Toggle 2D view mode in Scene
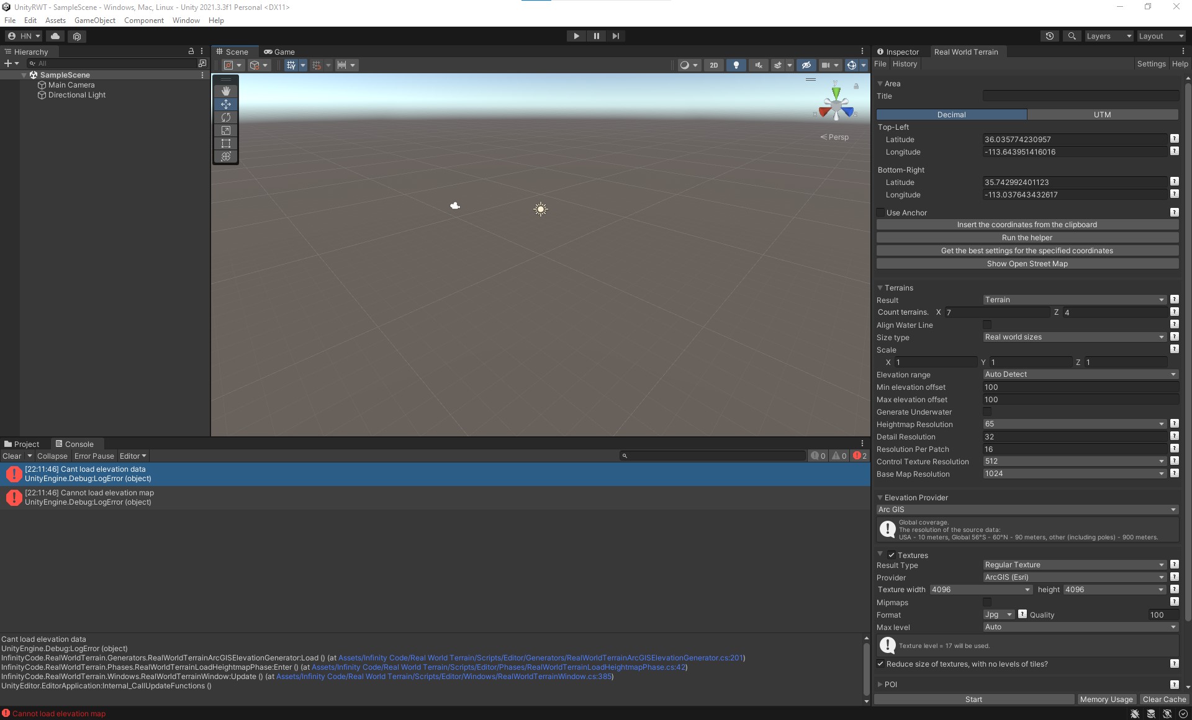Screen dimensions: 1192x720 714,65
